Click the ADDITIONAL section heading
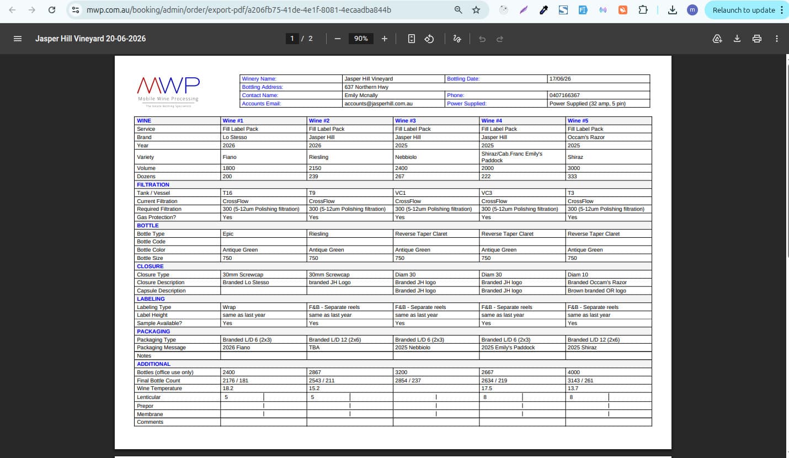Screen dimensions: 789x458 pyautogui.click(x=154, y=364)
